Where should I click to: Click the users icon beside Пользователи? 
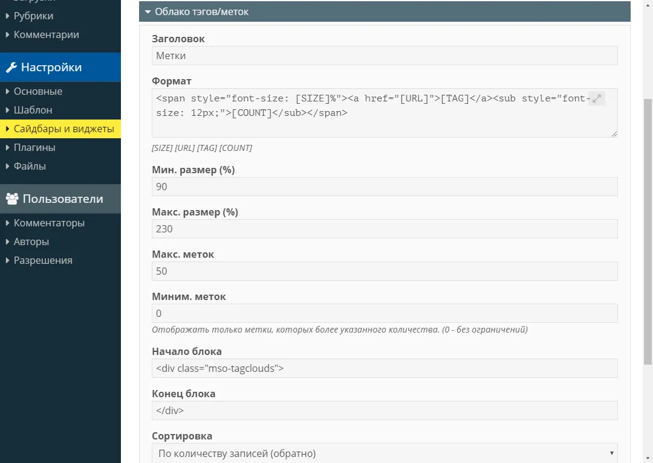[x=11, y=199]
